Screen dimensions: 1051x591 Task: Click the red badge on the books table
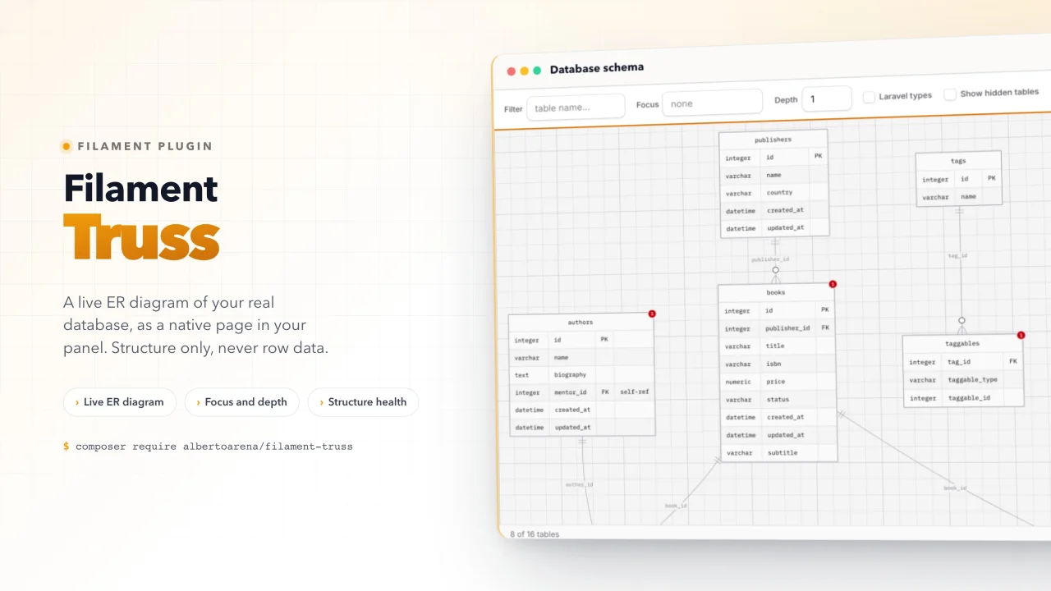coord(833,284)
